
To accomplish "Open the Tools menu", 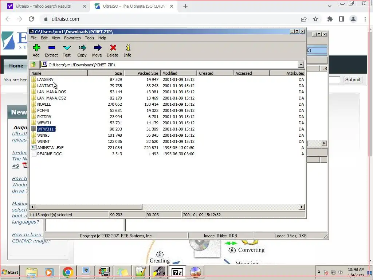I will pos(90,38).
